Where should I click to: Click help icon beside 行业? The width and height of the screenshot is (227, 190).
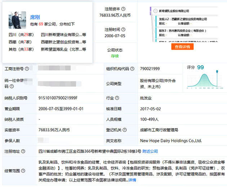117,98
